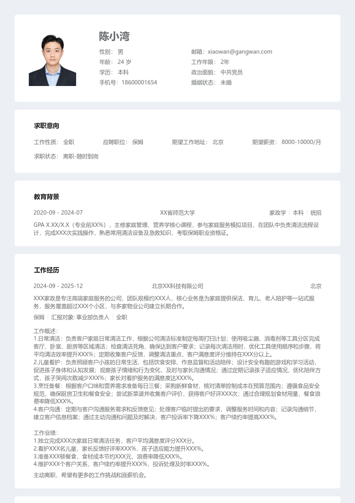Click the 工作业绩 subheading
The height and width of the screenshot is (503, 355).
coord(46,433)
